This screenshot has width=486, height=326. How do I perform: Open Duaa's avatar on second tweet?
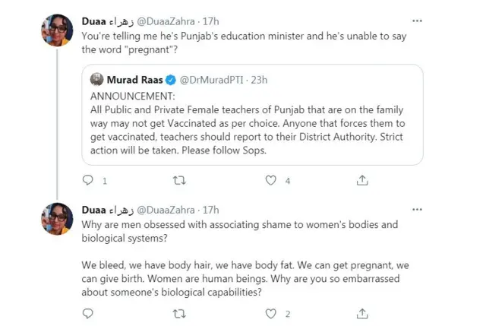(x=57, y=220)
